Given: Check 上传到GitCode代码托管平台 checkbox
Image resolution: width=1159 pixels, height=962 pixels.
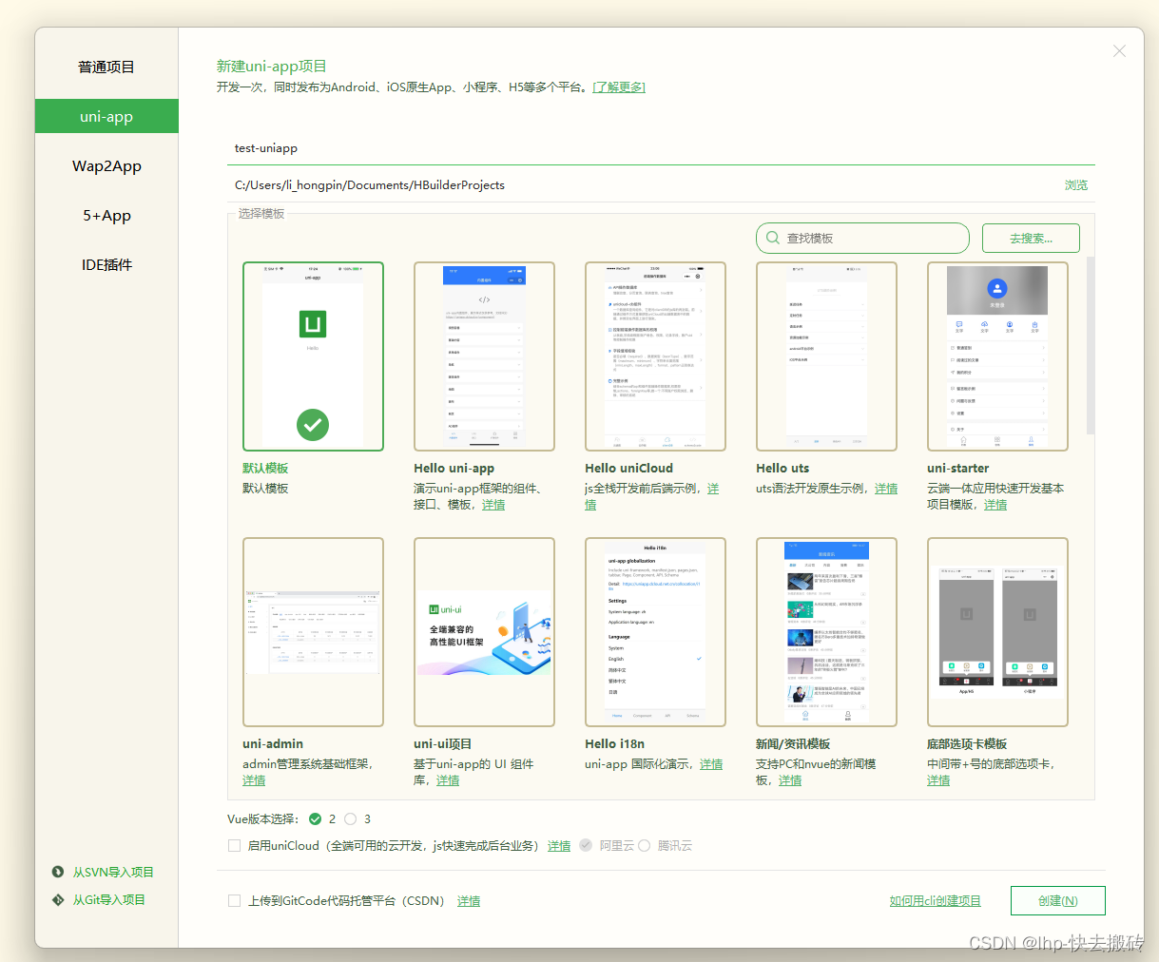Looking at the screenshot, I should coord(234,900).
